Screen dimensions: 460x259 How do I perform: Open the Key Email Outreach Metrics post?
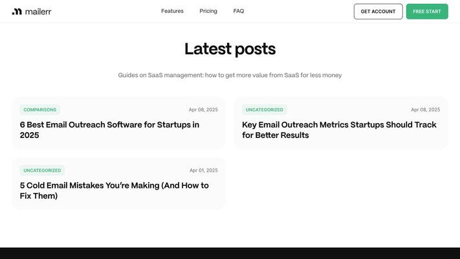[339, 129]
